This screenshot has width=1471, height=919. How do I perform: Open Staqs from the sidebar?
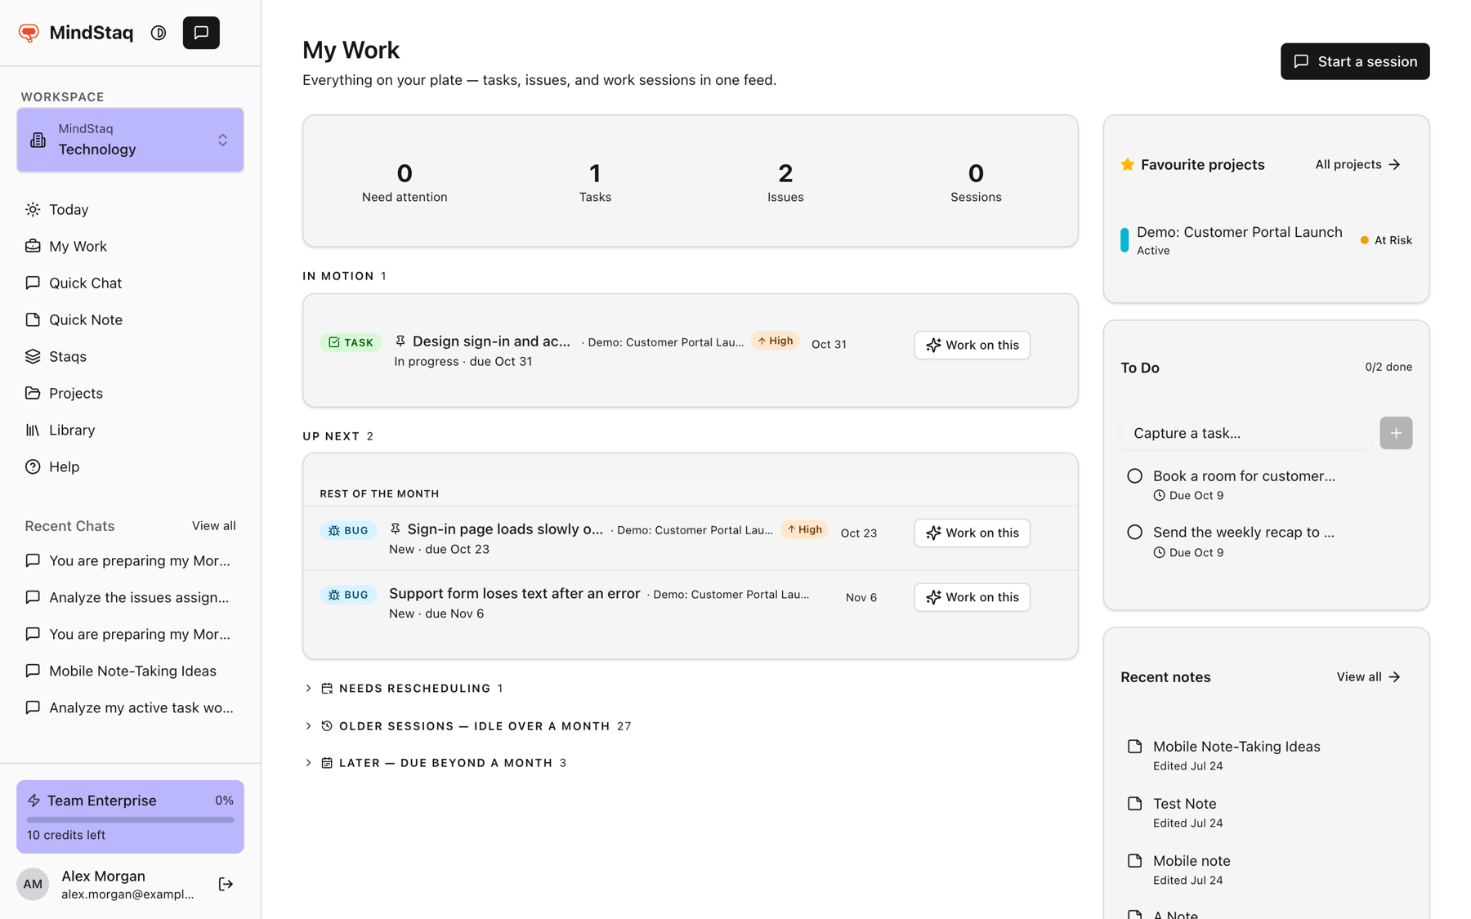coord(130,356)
